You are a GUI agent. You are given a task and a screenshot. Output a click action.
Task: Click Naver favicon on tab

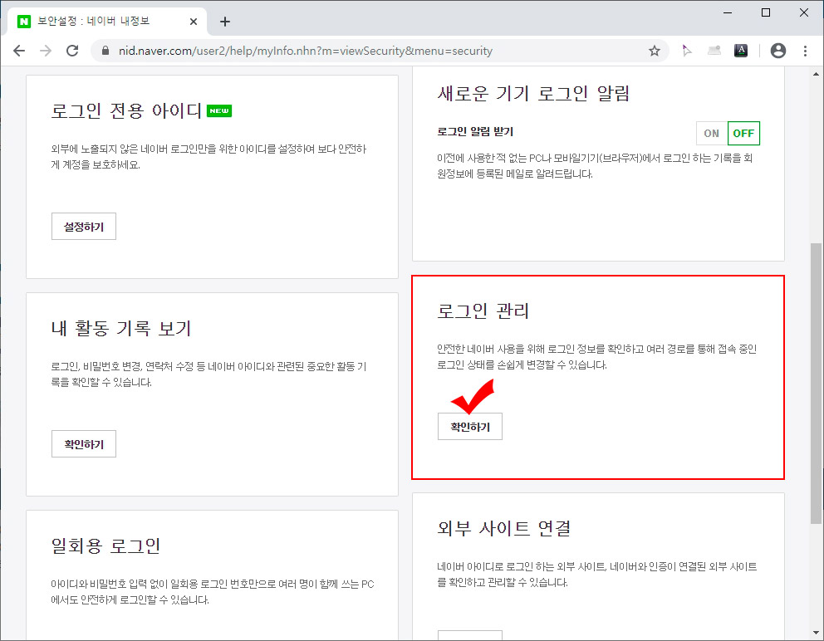pos(23,22)
